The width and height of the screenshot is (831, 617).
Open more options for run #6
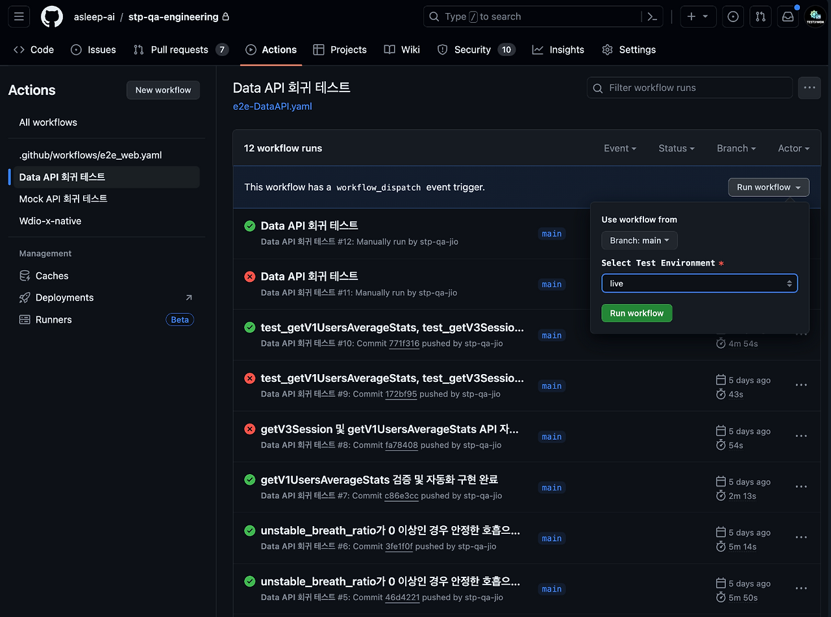coord(801,537)
